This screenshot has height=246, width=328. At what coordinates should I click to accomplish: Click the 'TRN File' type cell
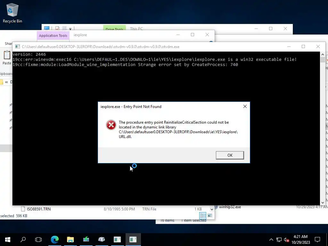tap(149, 209)
